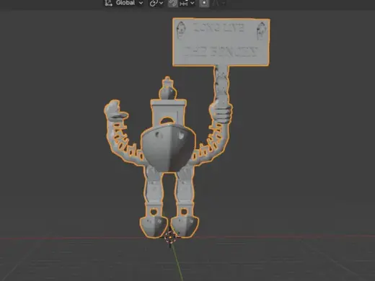Image resolution: width=375 pixels, height=281 pixels.
Task: Toggle the snap magnet icon
Action: 172,3
